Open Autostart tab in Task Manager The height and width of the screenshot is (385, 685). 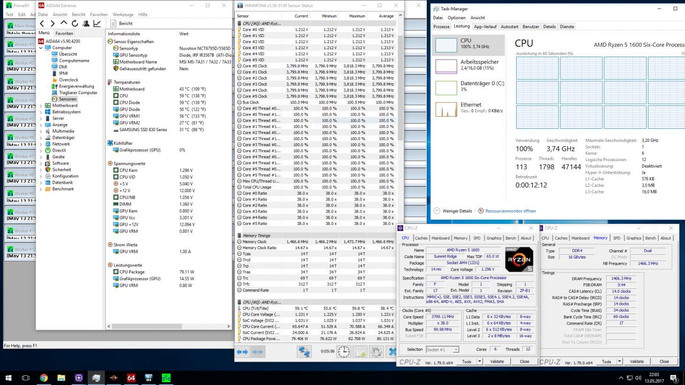(510, 27)
